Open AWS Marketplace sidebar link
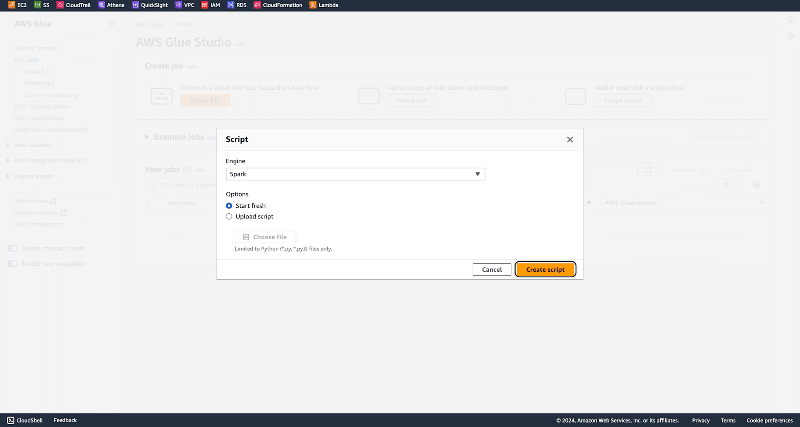The image size is (800, 427). tap(39, 224)
